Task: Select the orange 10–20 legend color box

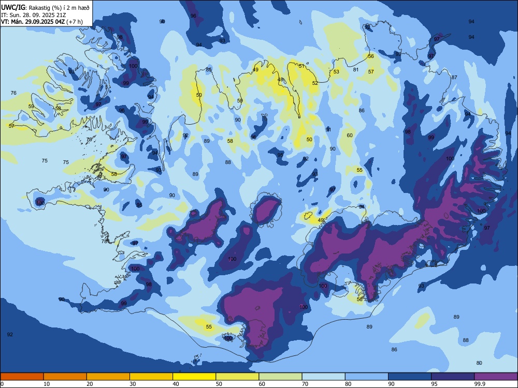Action: coord(65,377)
